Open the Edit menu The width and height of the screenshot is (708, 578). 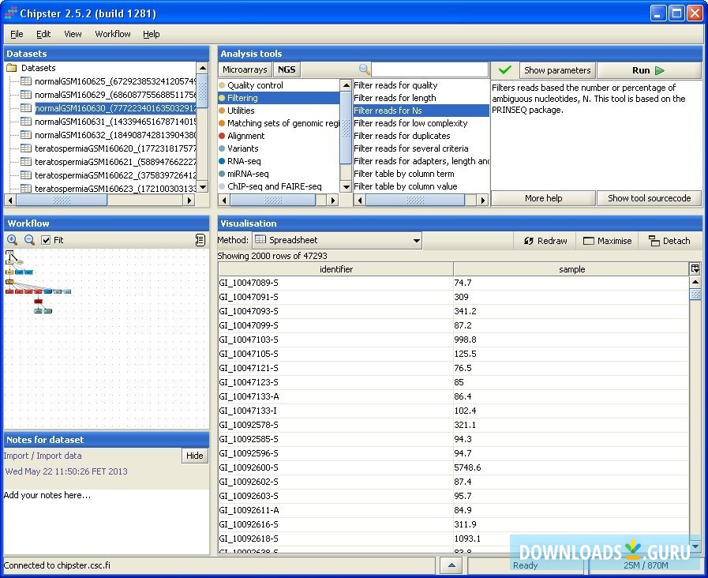point(43,34)
